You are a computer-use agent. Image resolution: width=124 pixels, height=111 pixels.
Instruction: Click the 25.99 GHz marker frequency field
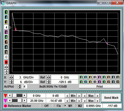point(37,101)
